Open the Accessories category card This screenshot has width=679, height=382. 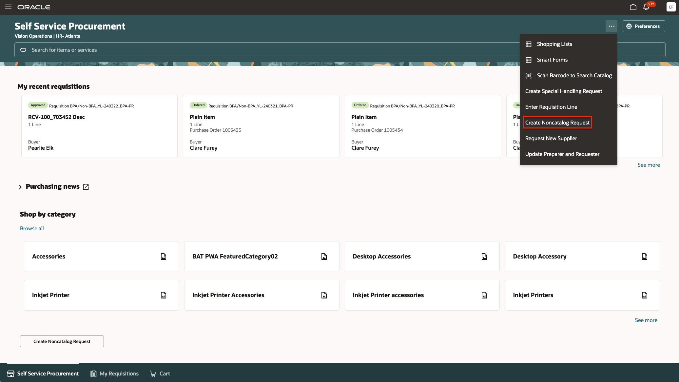pos(101,257)
